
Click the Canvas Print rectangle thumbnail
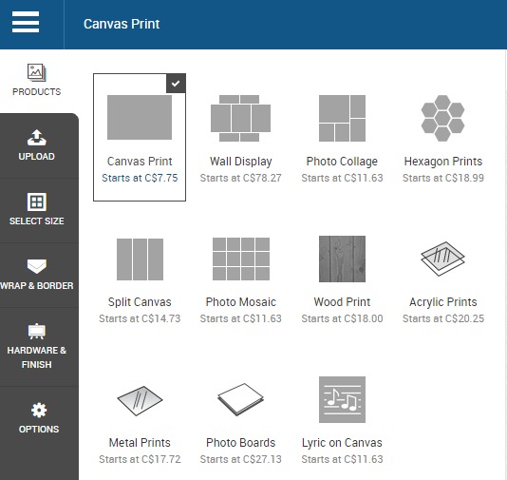point(140,117)
